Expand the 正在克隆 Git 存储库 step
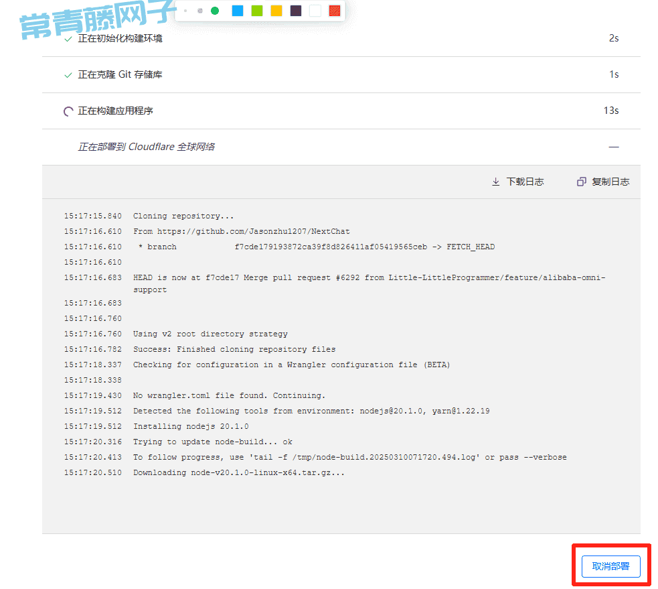This screenshot has width=658, height=589. click(x=341, y=75)
